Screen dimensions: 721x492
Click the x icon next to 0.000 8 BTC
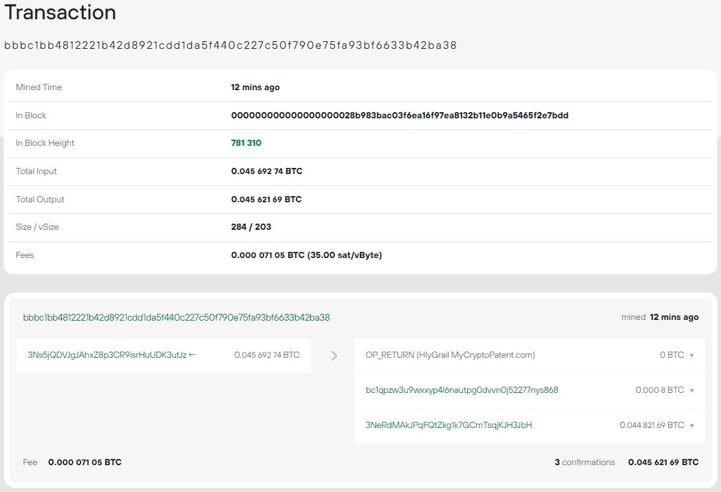click(x=691, y=390)
